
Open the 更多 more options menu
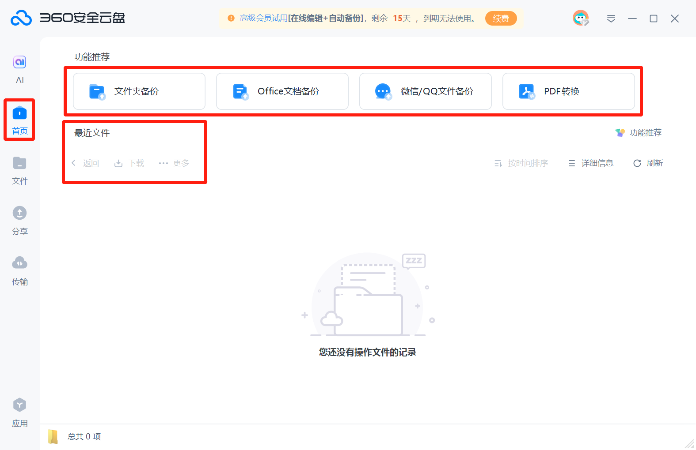(x=174, y=163)
